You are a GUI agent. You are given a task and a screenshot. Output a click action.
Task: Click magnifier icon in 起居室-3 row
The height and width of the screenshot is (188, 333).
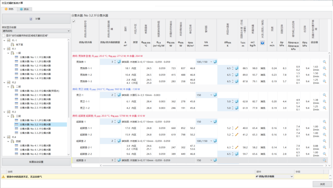point(324,160)
